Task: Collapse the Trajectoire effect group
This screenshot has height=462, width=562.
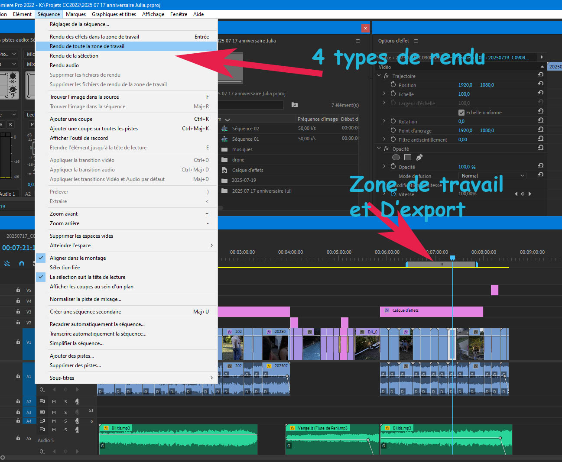Action: coord(379,76)
